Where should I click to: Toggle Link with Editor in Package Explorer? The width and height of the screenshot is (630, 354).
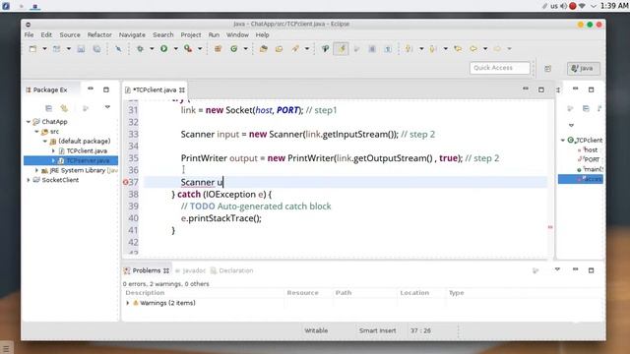click(x=64, y=108)
